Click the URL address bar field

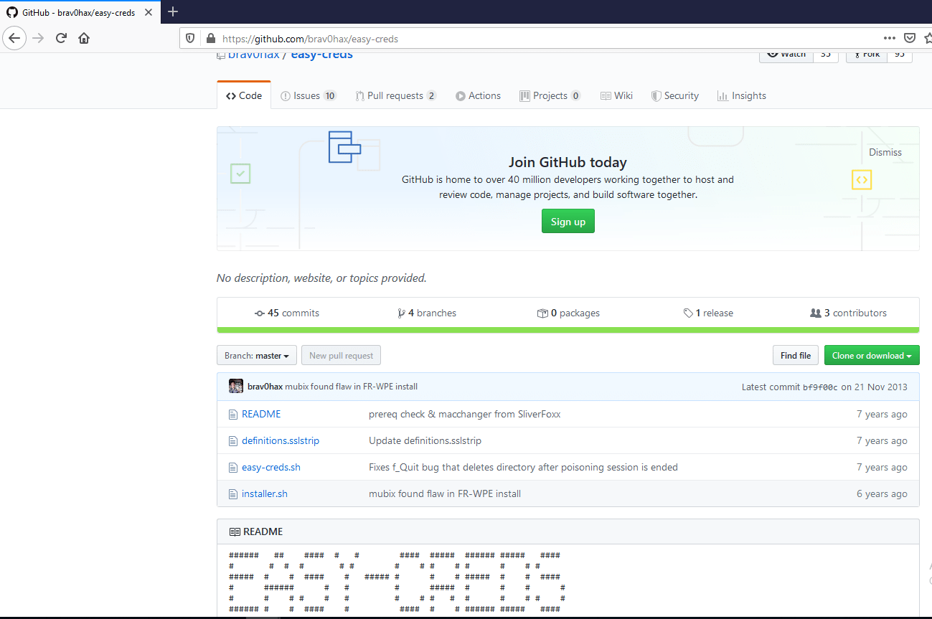[x=531, y=39]
